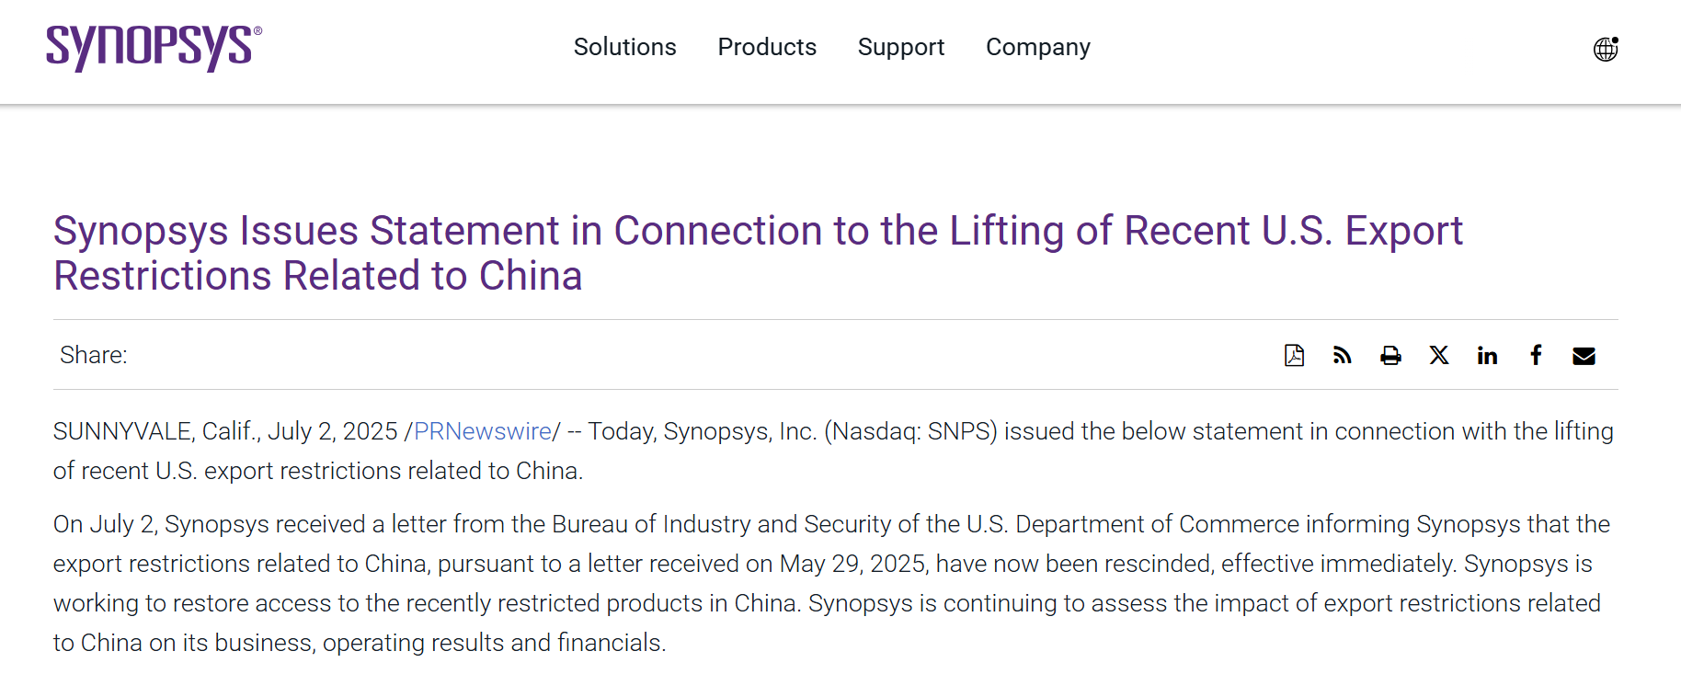Screen dimensions: 1681x674
Task: Click the Share: label
Action: click(x=94, y=355)
